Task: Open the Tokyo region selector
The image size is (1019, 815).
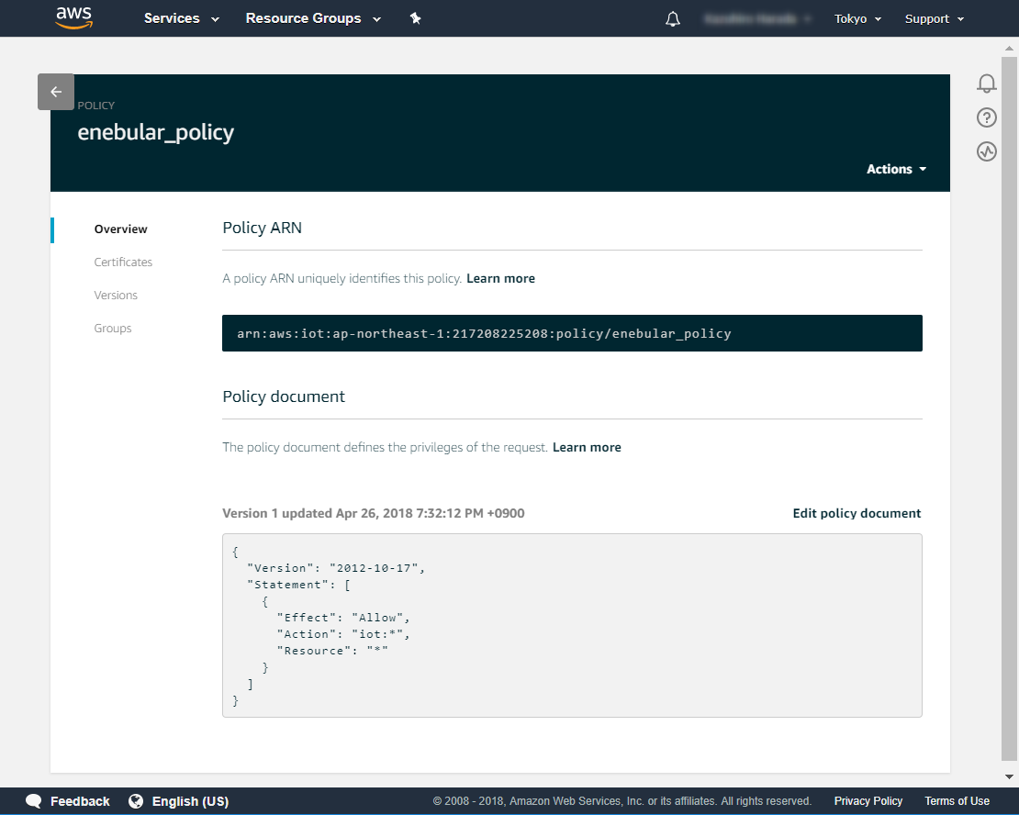Action: tap(857, 19)
